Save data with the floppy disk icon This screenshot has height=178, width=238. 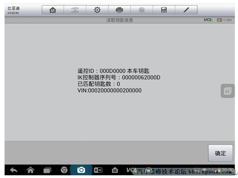164,10
